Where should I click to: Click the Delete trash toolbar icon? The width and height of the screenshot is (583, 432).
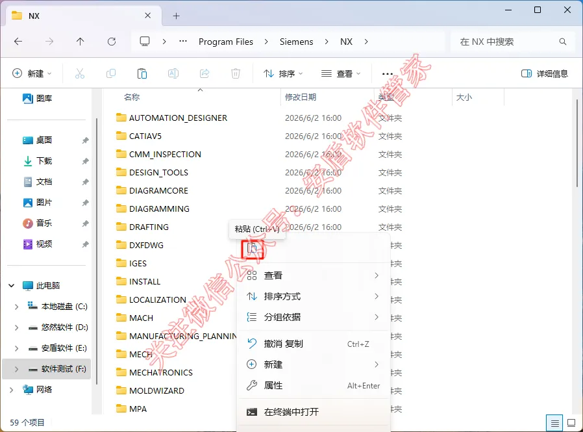click(236, 73)
